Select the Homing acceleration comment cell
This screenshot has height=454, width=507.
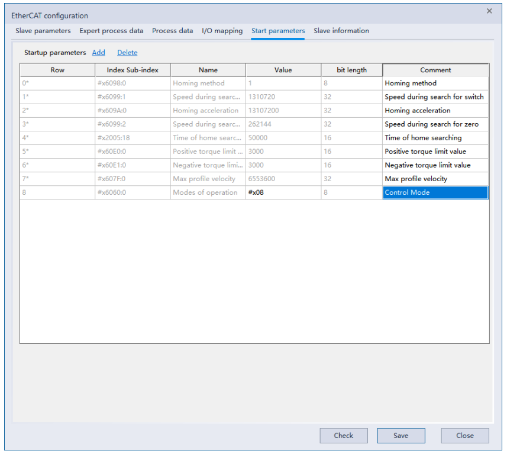click(x=435, y=111)
